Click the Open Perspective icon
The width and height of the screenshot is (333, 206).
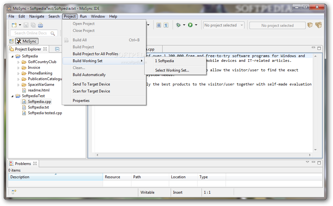pos(11,41)
